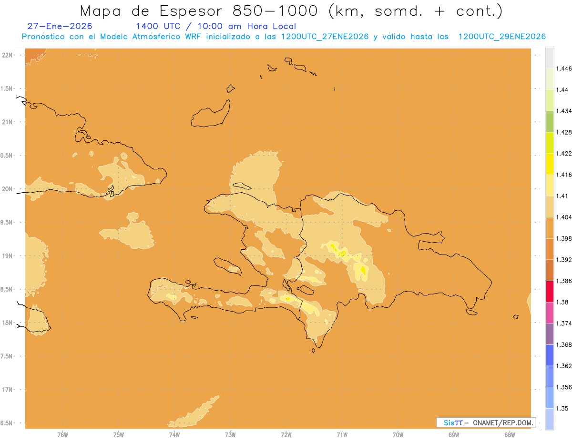572x441 pixels.
Task: Click the 1.374 legend value
Action: [x=563, y=323]
